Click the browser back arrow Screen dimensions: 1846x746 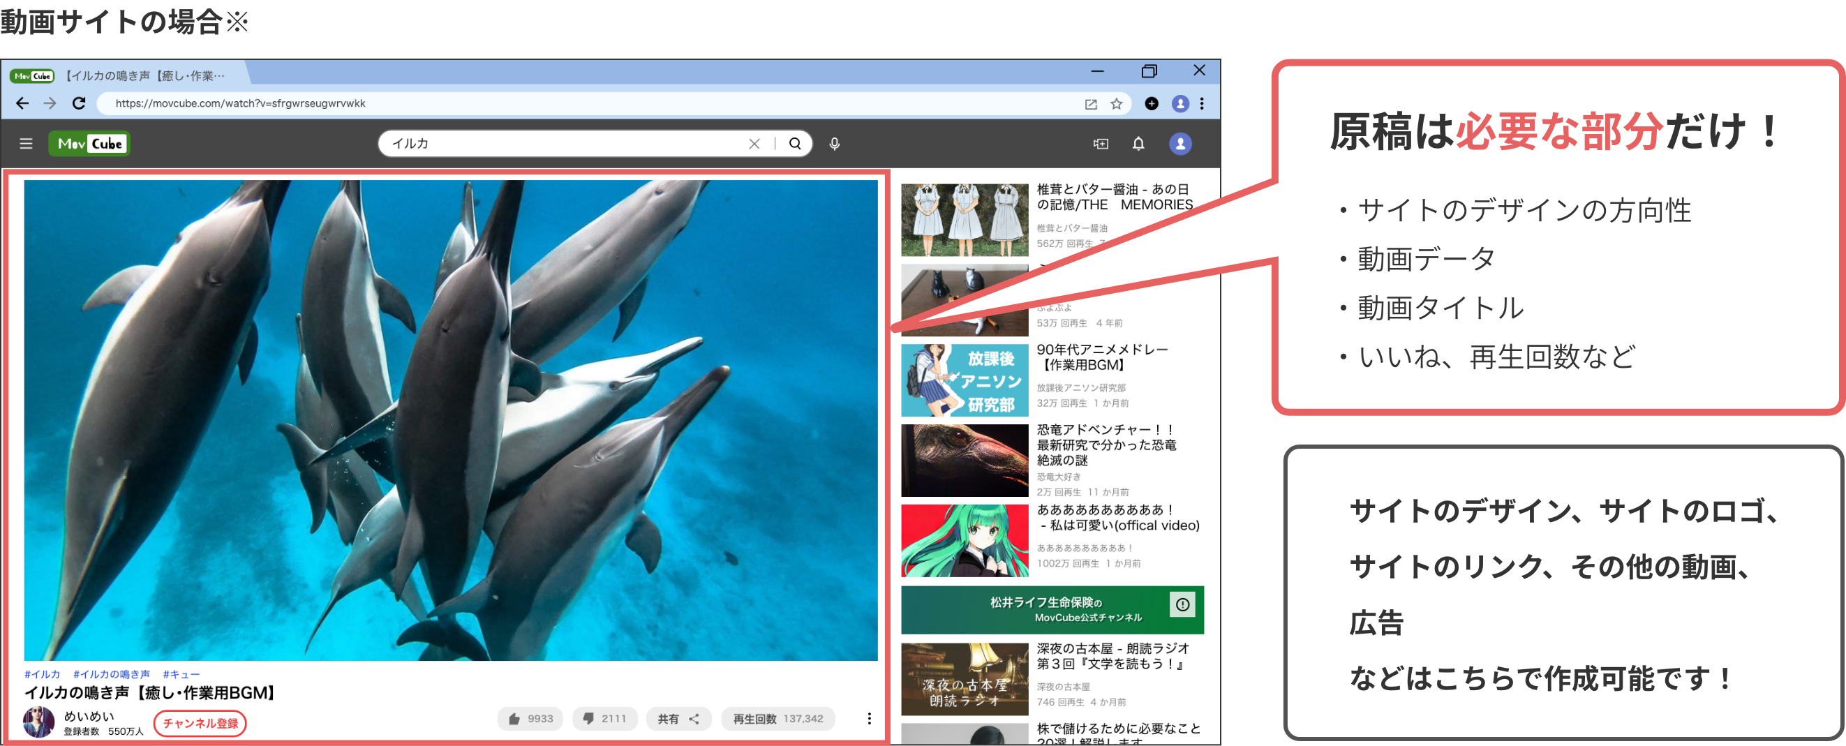[x=22, y=103]
